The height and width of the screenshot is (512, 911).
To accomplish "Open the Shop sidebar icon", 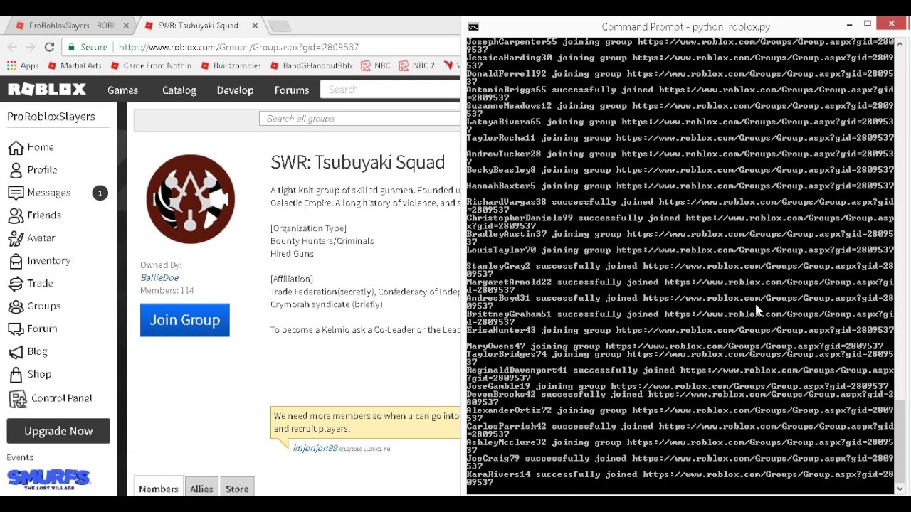I will click(x=16, y=374).
